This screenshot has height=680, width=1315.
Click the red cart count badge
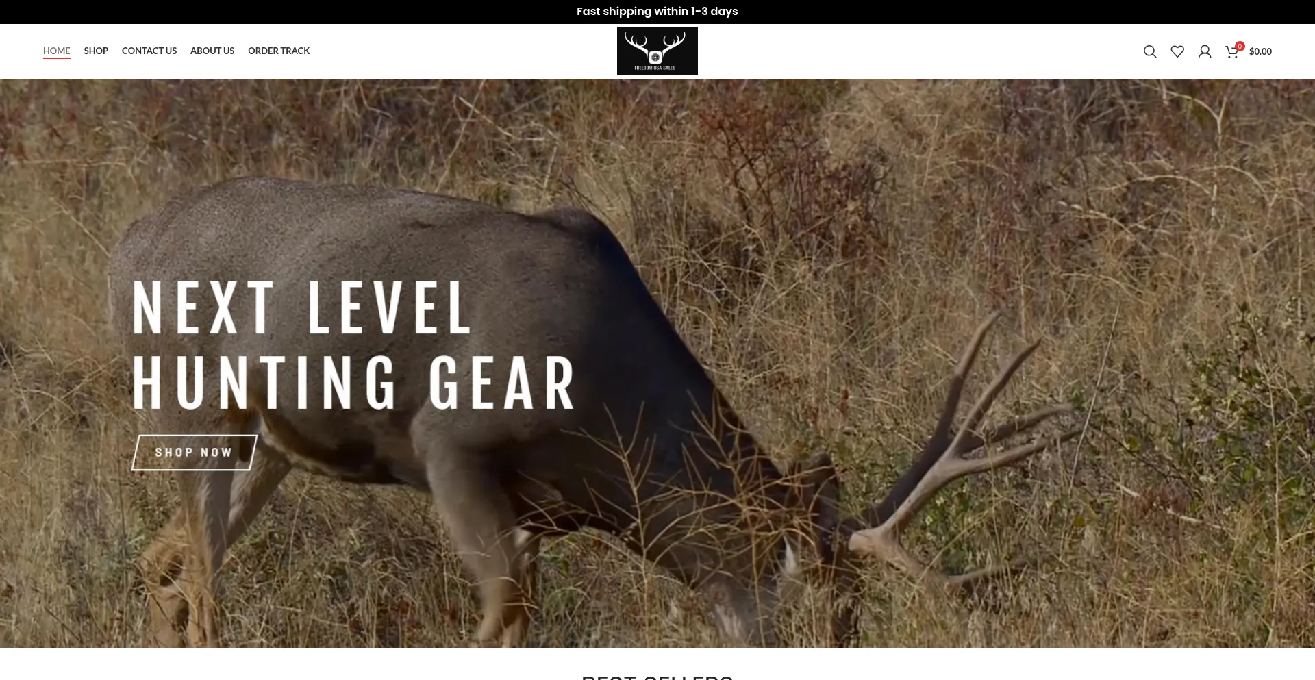(x=1240, y=47)
